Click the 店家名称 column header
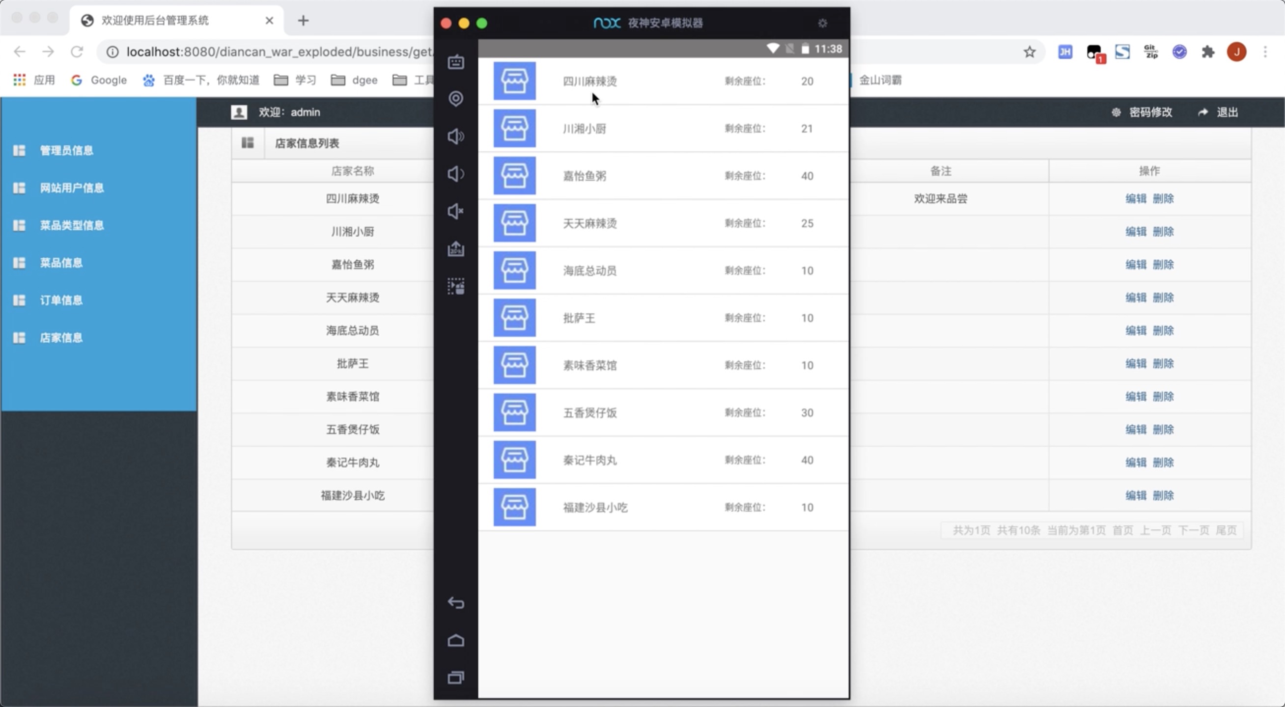Image resolution: width=1285 pixels, height=707 pixels. click(352, 171)
